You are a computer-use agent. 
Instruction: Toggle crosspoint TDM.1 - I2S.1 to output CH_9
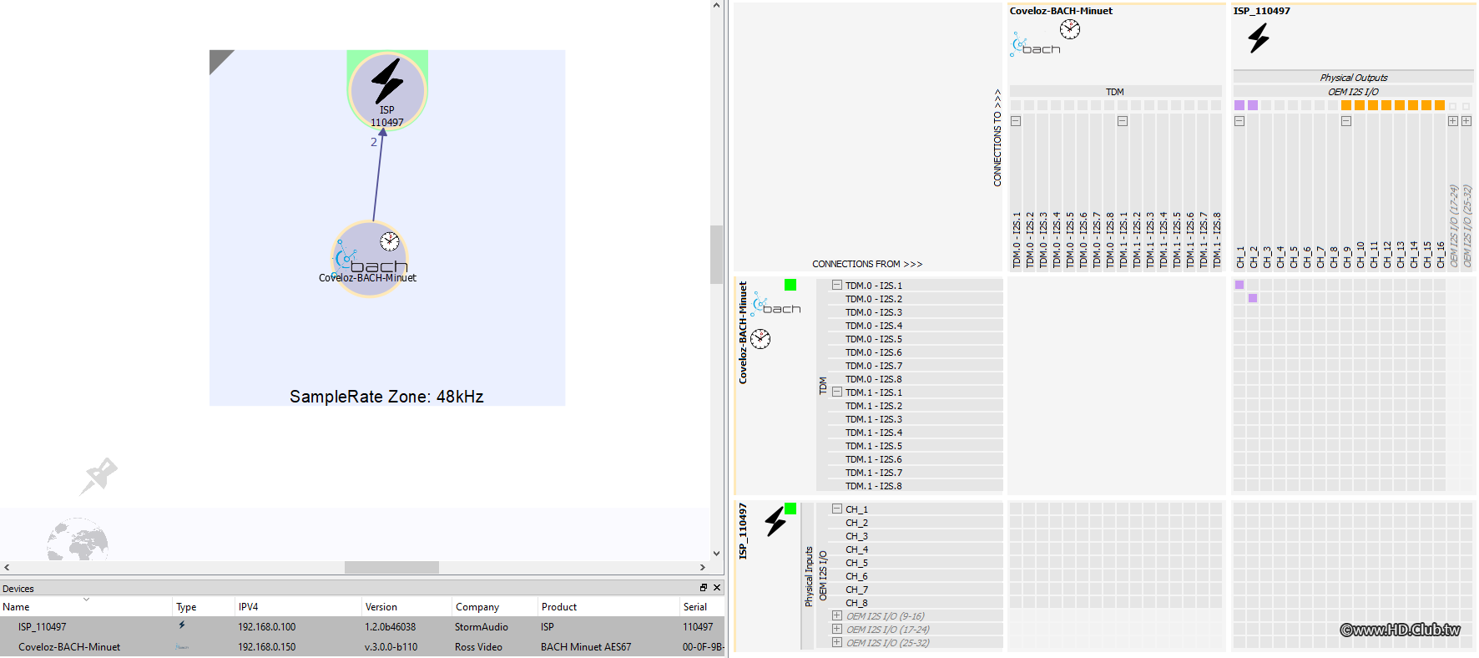[x=1346, y=392]
